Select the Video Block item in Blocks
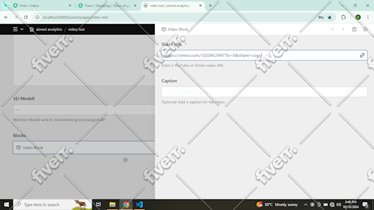Viewport: 374px width, 210px height. (84, 147)
